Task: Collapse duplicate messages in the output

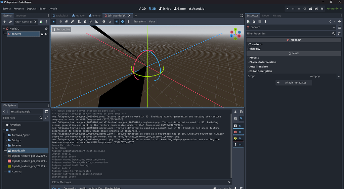Action: click(x=235, y=119)
